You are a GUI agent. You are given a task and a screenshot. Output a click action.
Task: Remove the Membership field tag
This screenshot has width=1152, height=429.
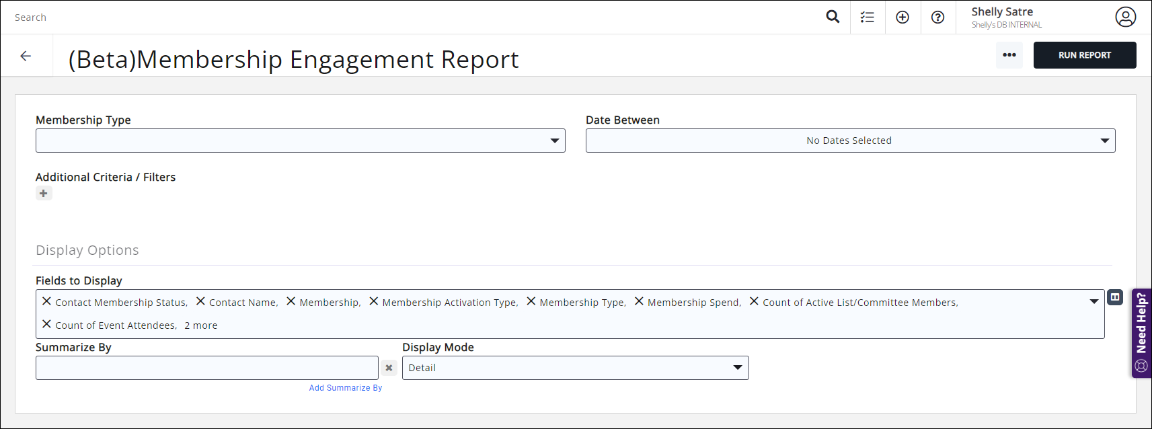[291, 301]
